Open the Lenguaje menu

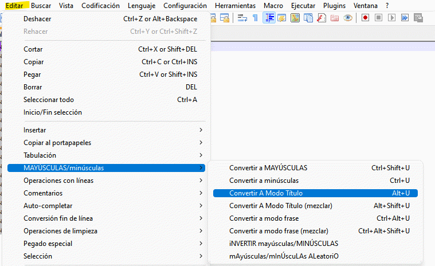(142, 6)
